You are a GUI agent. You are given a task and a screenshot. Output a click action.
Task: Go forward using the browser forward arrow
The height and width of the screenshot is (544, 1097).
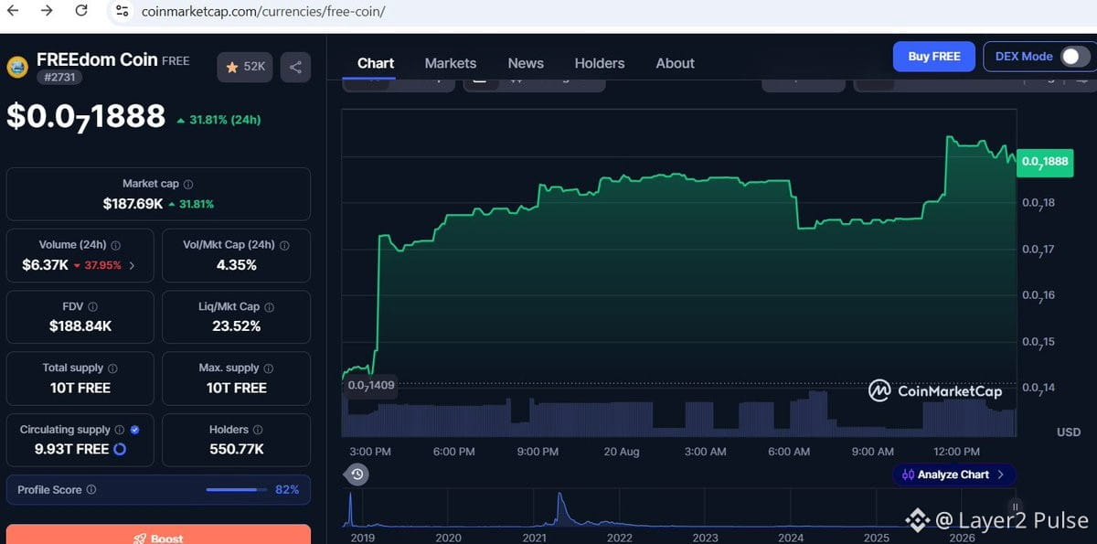(47, 11)
